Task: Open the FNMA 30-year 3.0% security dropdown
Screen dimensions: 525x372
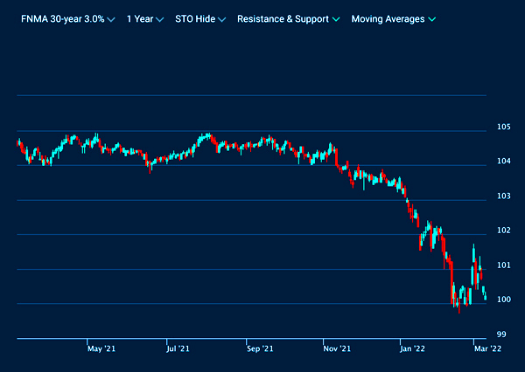Action: click(60, 18)
